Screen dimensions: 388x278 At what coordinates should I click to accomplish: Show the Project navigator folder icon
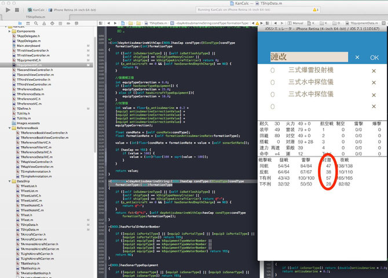(x=20, y=23)
